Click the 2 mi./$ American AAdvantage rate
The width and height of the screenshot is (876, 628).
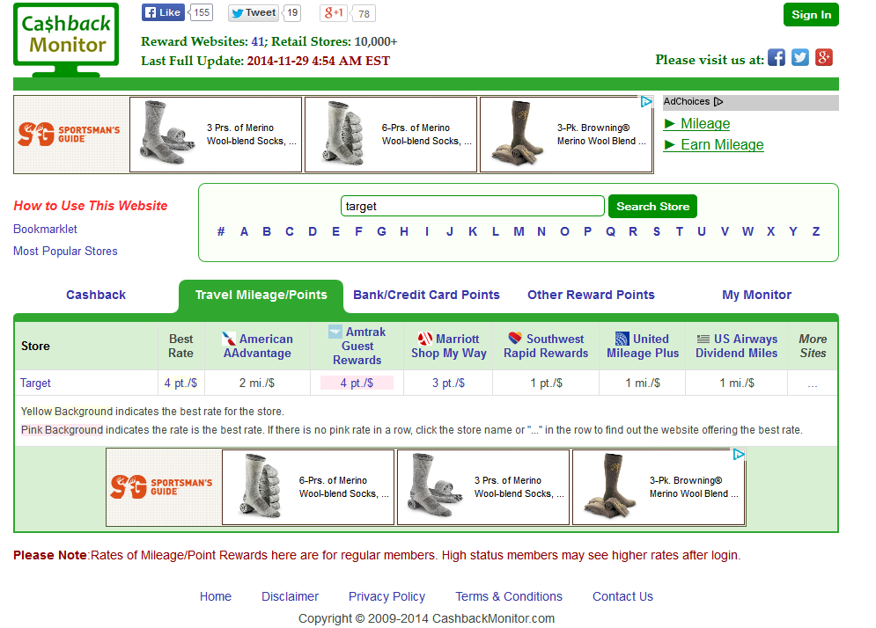(x=257, y=383)
